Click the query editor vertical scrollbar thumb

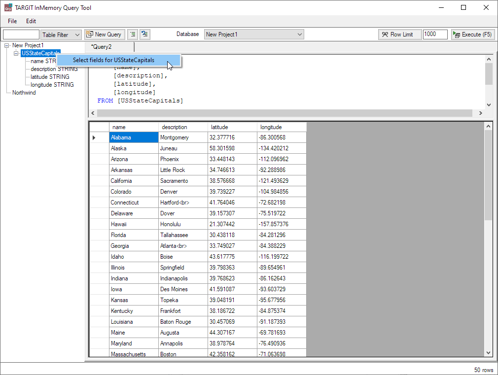click(489, 74)
